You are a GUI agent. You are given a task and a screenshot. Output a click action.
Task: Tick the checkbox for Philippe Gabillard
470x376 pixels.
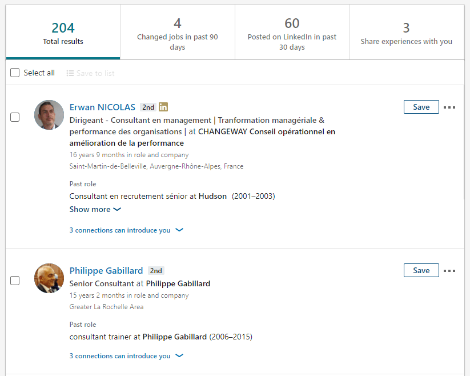[15, 281]
